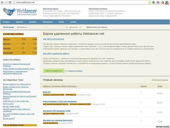Click the green globe extension icon
The width and height of the screenshot is (170, 128).
[x=154, y=2]
